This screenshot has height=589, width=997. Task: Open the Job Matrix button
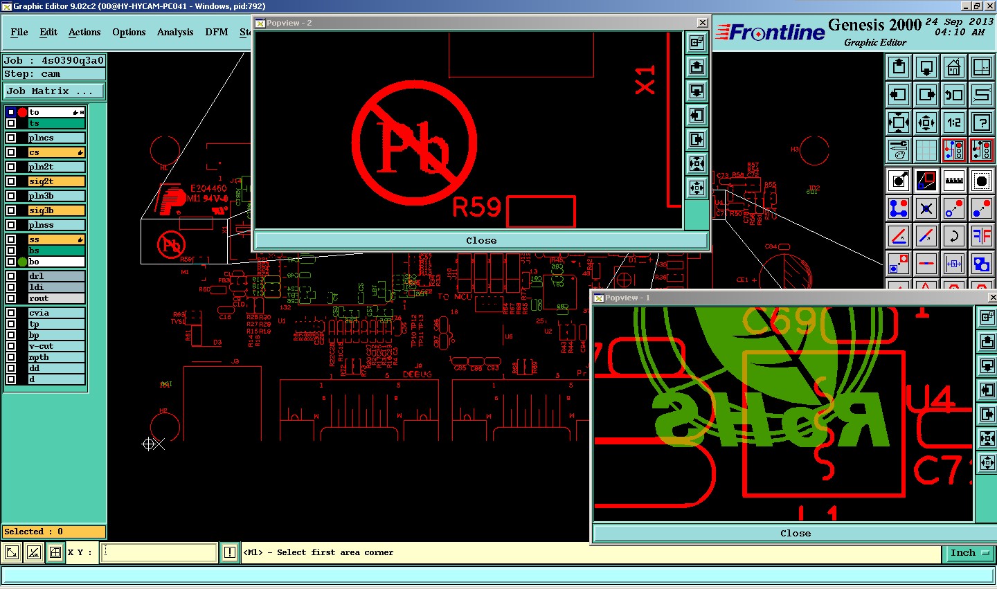pyautogui.click(x=54, y=91)
